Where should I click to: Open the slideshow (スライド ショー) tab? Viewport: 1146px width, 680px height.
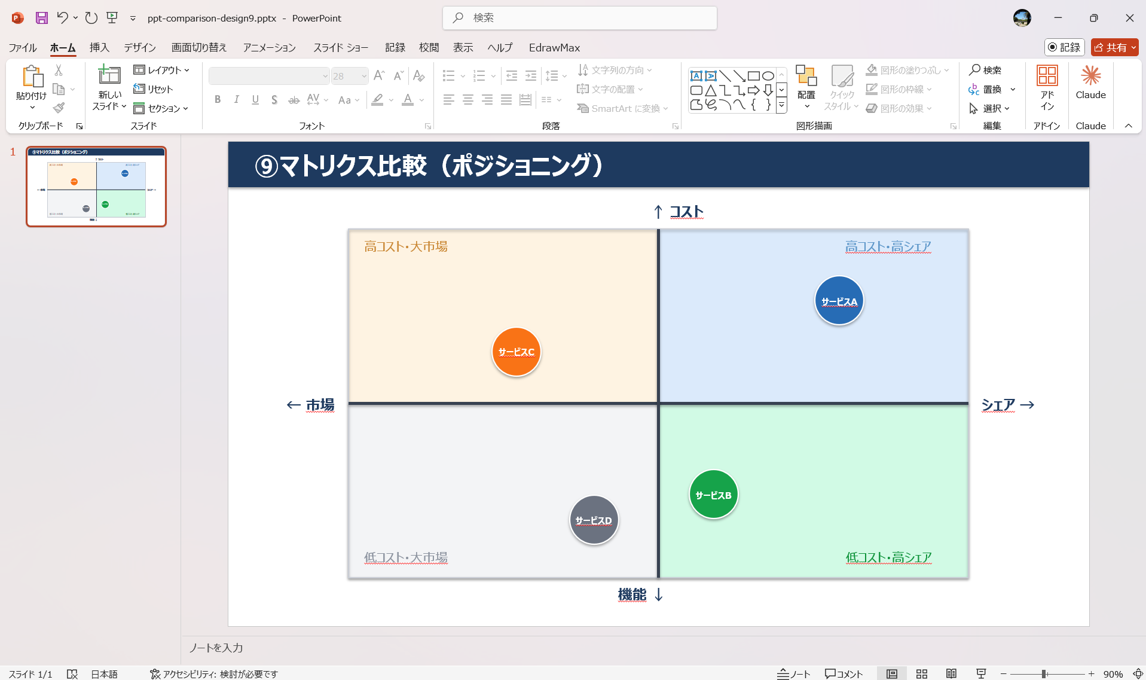pyautogui.click(x=341, y=47)
